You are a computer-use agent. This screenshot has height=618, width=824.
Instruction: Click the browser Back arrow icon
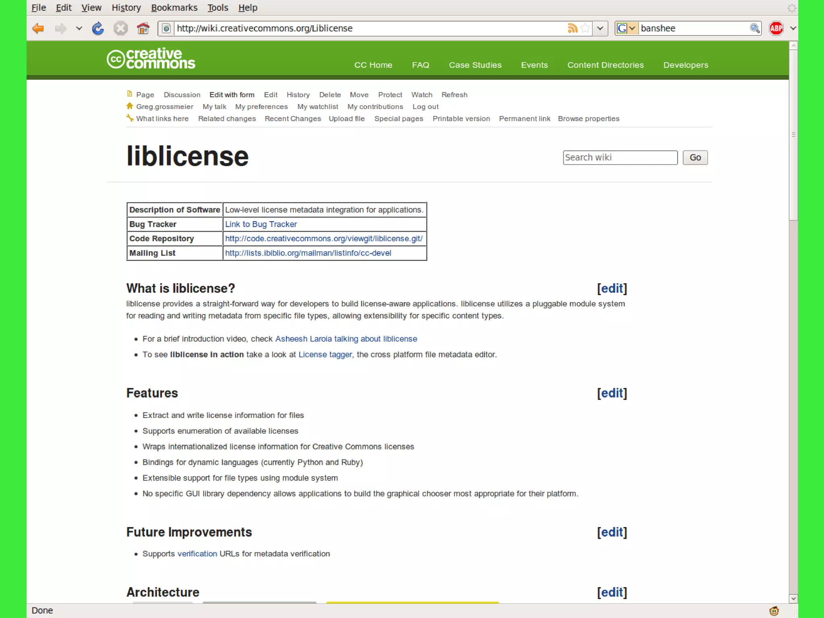coord(38,29)
